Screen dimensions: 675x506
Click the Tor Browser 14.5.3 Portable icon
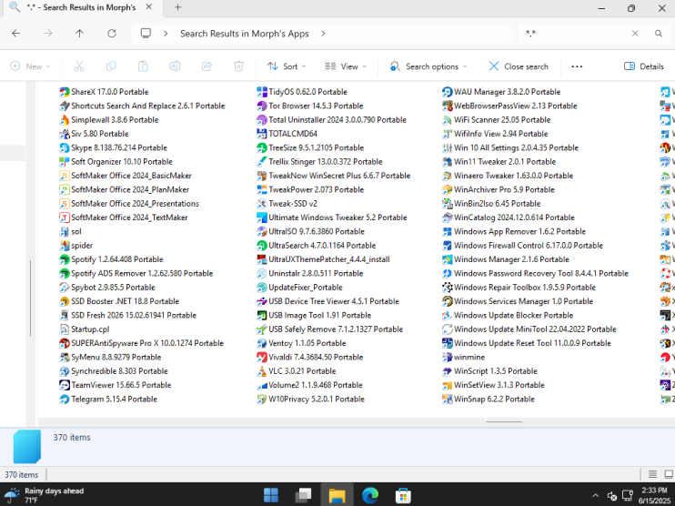tap(262, 106)
